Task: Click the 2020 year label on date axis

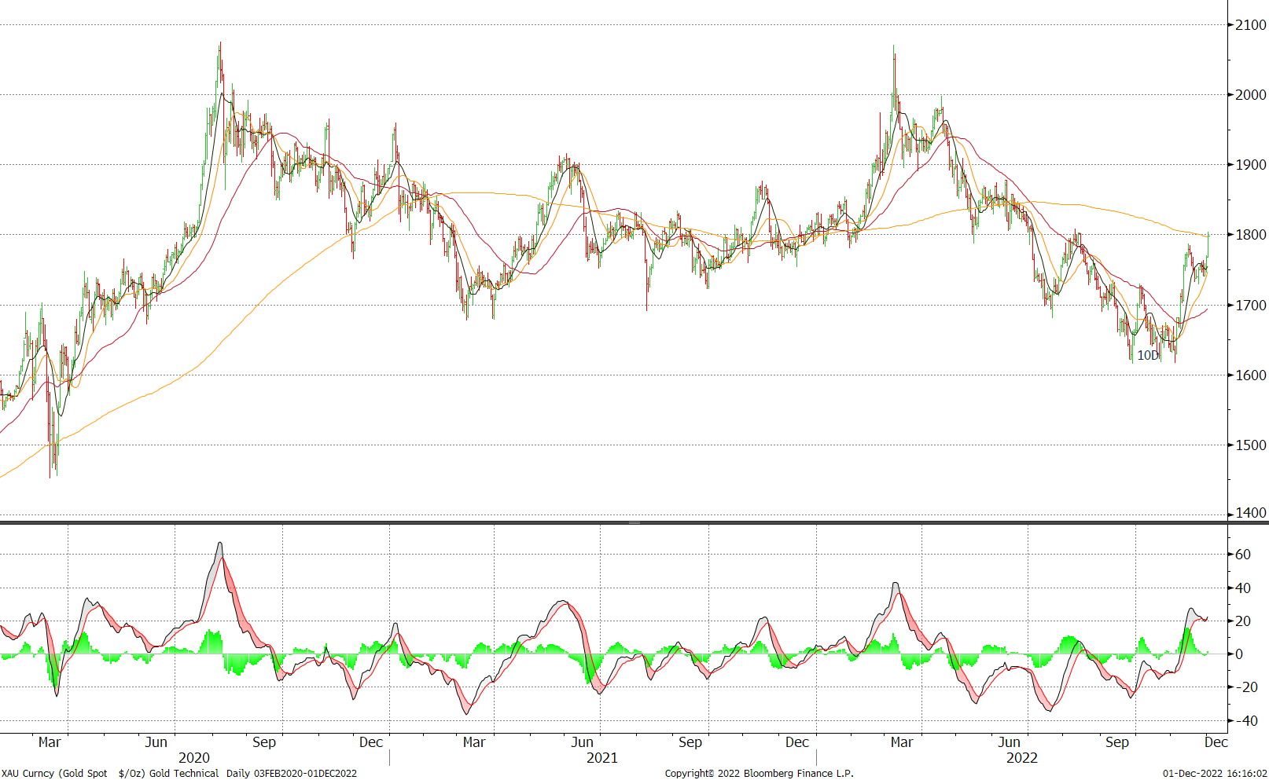Action: click(194, 758)
